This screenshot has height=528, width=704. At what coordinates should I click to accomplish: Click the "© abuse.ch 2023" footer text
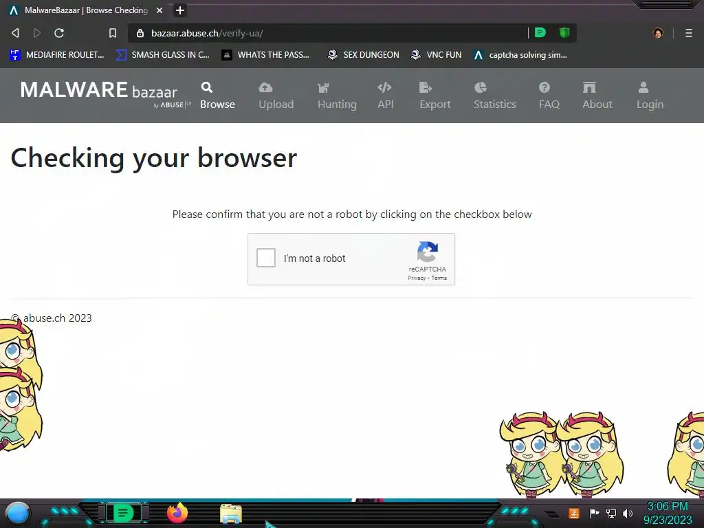[52, 318]
